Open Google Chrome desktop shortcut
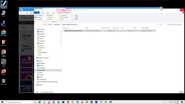 coord(4,53)
